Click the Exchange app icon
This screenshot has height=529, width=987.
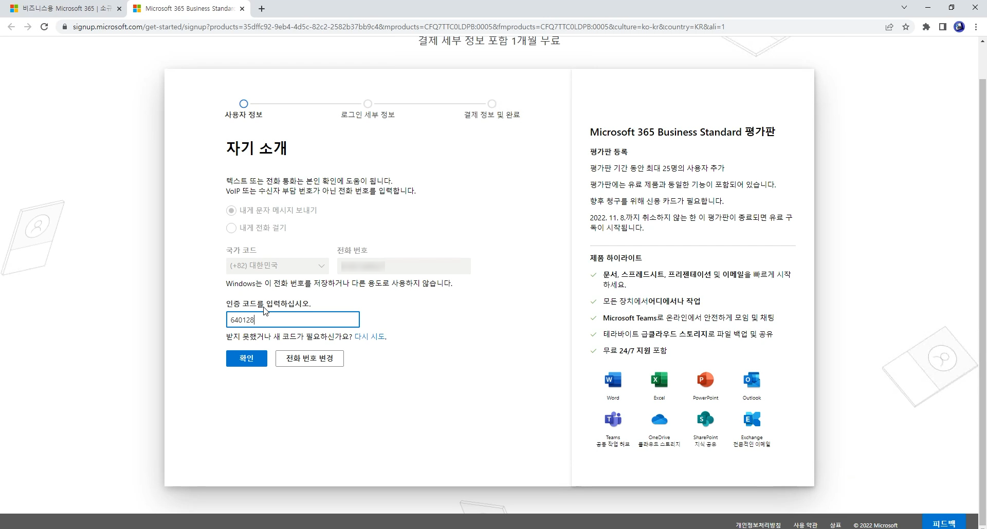click(x=752, y=419)
